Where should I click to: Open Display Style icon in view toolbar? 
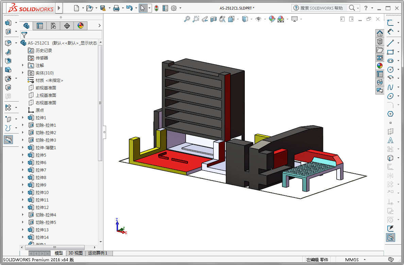(245, 19)
